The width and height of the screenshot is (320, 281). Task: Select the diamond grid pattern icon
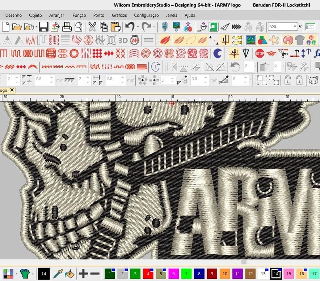[97, 53]
